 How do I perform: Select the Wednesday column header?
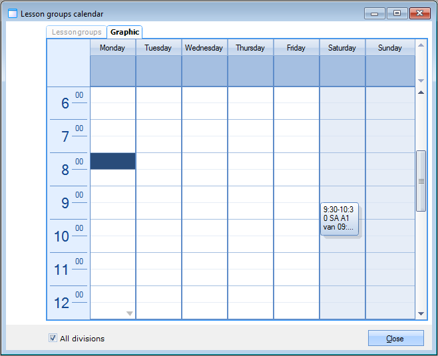[204, 48]
